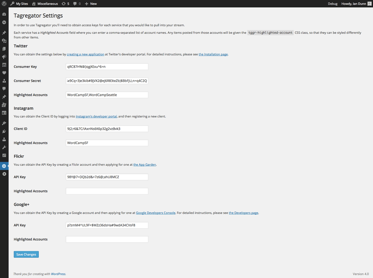
Task: Click the Flickr section heading
Action: click(x=19, y=156)
